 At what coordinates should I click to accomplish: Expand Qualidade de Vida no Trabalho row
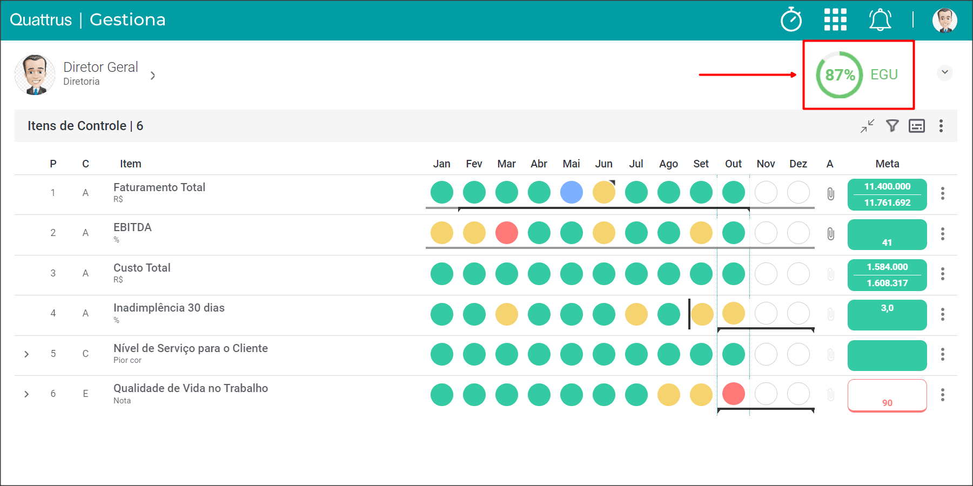coord(26,394)
